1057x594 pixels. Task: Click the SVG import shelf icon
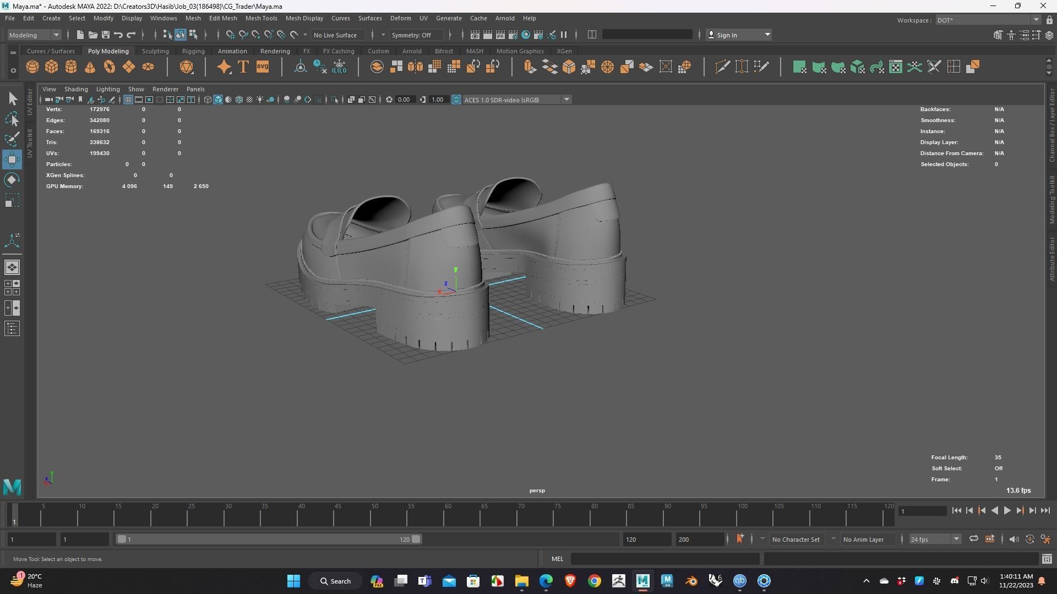(x=263, y=67)
